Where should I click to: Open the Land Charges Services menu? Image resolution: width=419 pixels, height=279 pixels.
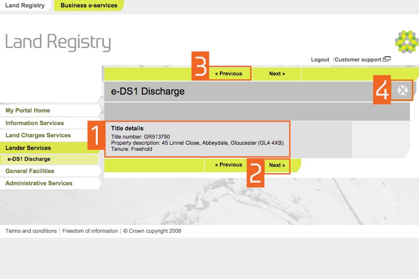pyautogui.click(x=38, y=136)
